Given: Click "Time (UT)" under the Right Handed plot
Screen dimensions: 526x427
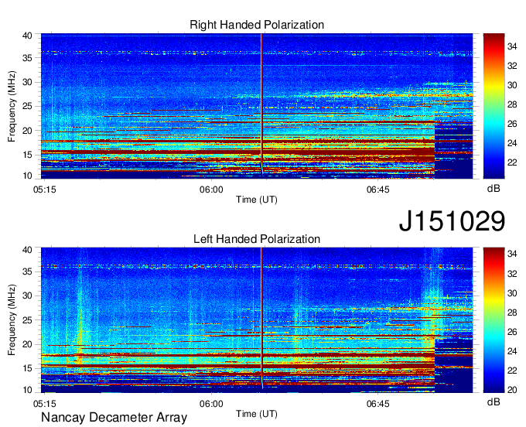Looking at the screenshot, I should tap(257, 200).
